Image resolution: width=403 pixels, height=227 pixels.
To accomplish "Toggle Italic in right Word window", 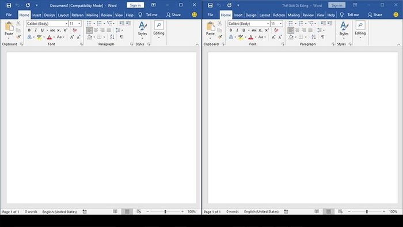I will pyautogui.click(x=237, y=31).
